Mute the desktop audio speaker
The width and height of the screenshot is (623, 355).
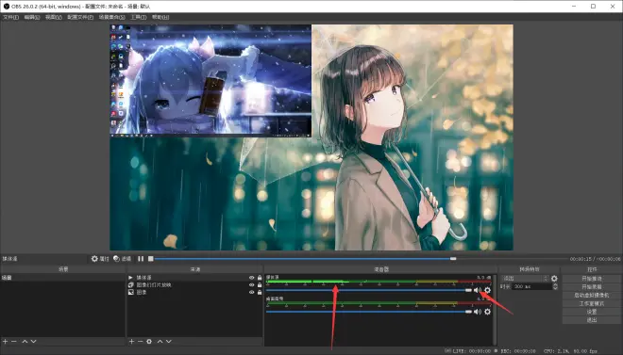[x=478, y=312]
